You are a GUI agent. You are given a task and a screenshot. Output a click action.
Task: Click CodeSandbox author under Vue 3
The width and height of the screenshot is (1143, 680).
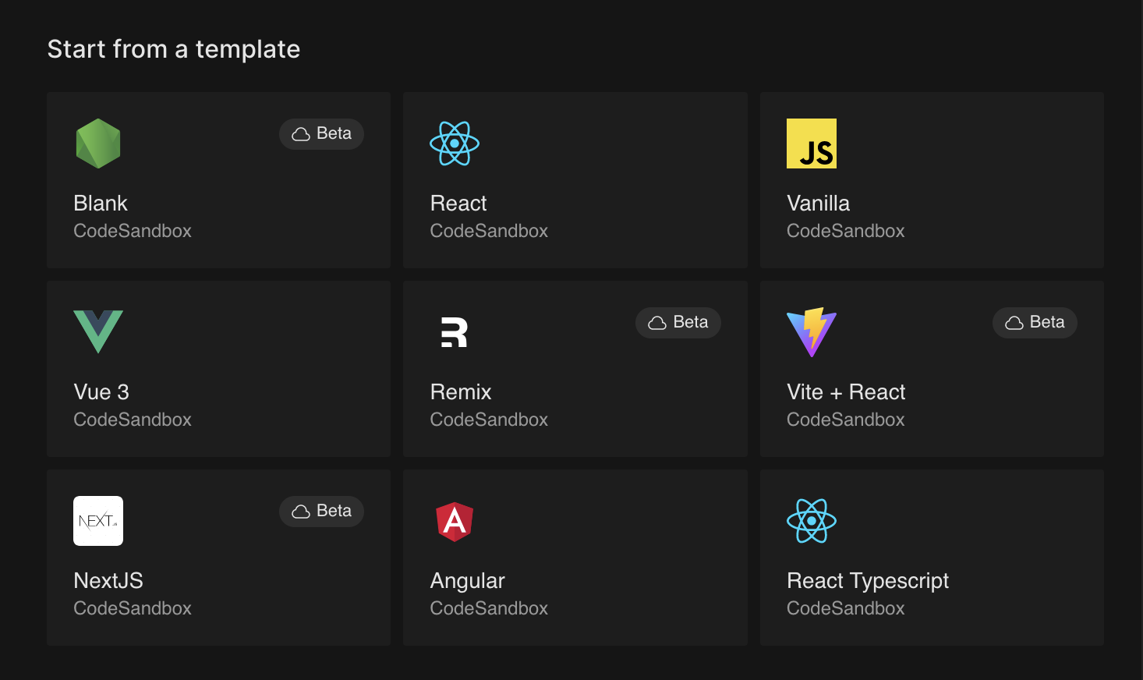[x=133, y=420]
